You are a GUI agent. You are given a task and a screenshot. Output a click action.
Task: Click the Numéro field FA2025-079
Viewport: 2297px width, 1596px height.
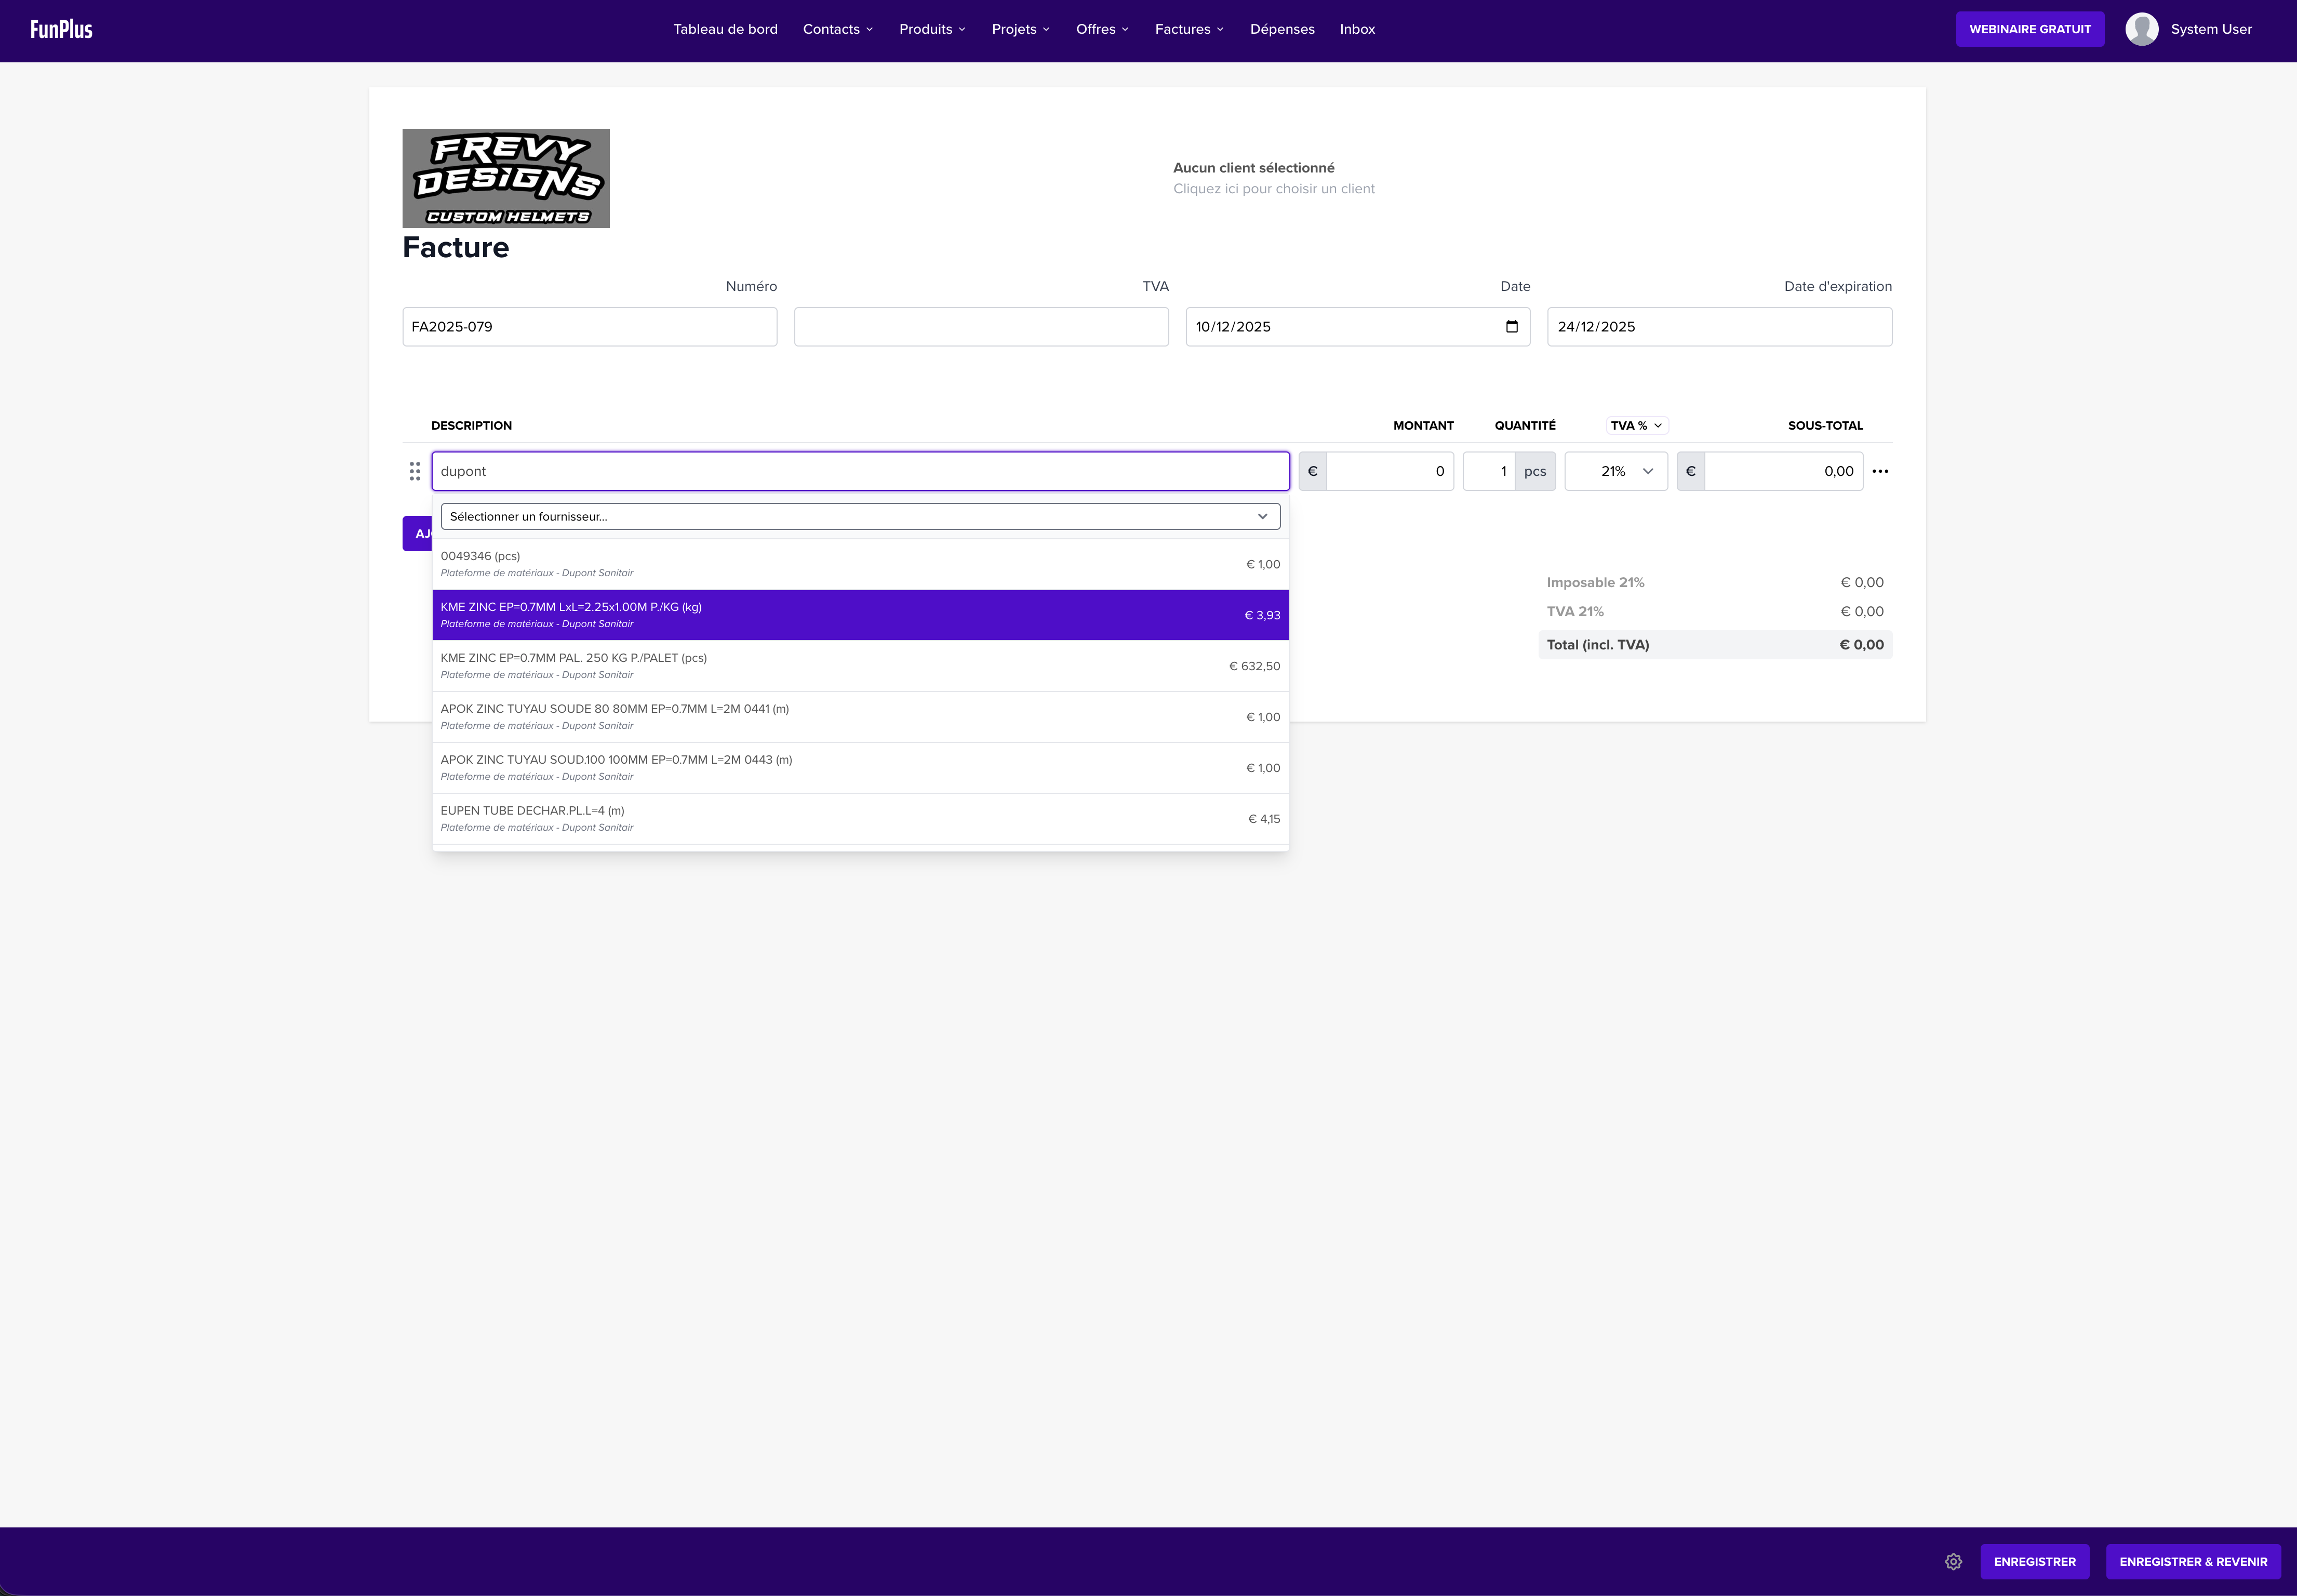coord(589,327)
